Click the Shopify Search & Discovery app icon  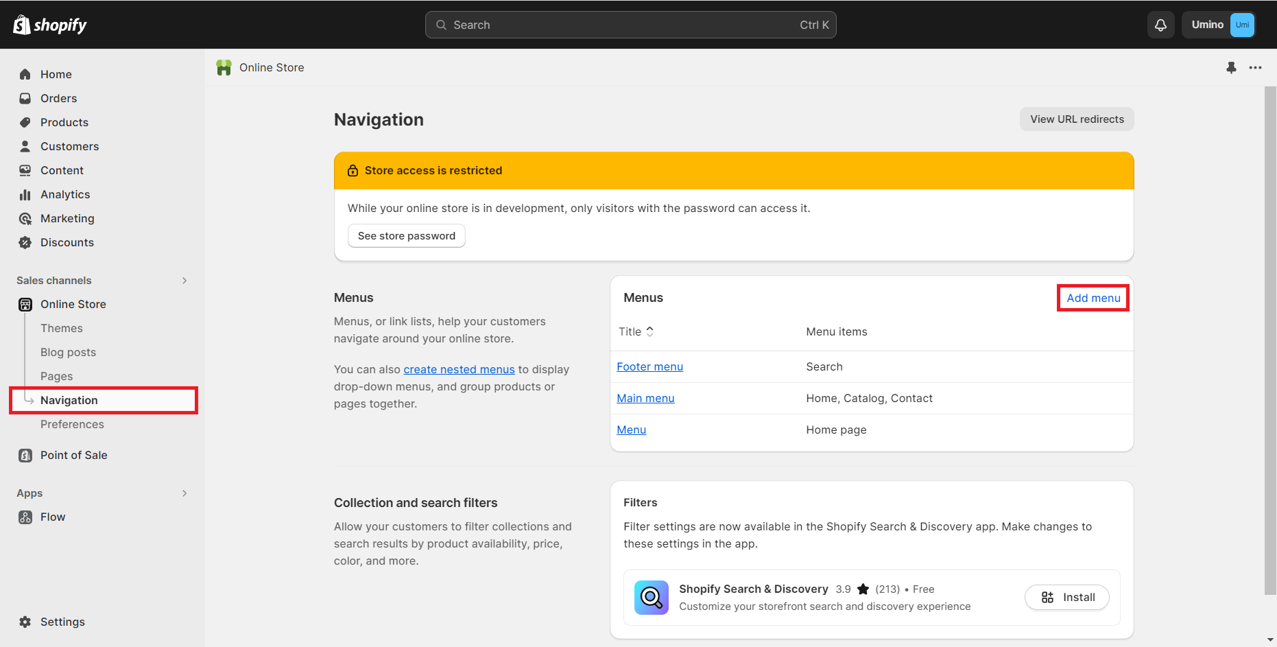click(651, 598)
